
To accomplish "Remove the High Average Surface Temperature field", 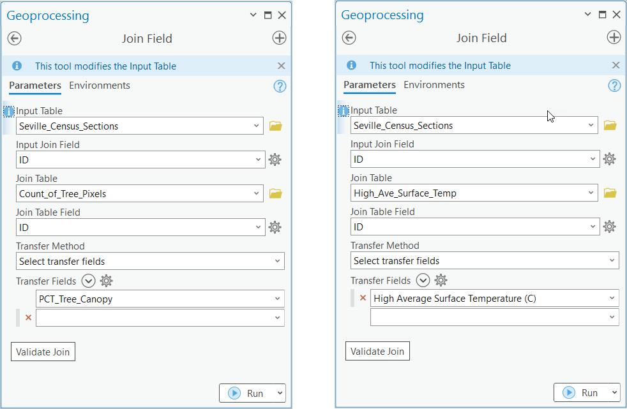I will (x=362, y=297).
